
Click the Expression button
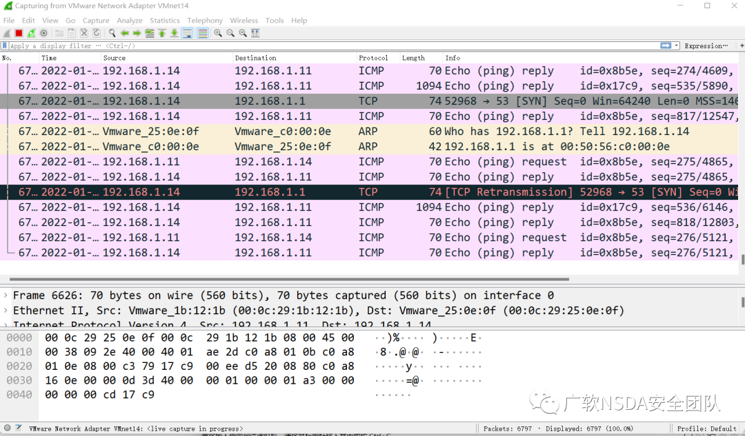click(706, 46)
